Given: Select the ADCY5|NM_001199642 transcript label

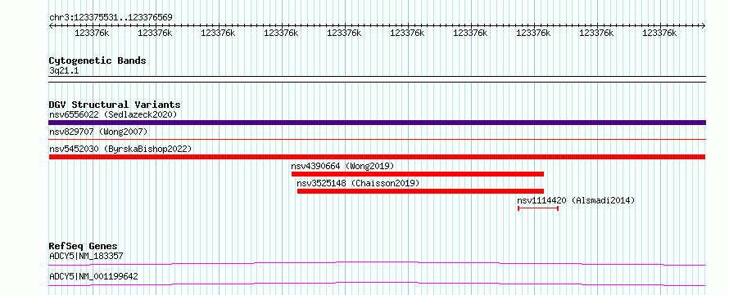Looking at the screenshot, I should 93,277.
